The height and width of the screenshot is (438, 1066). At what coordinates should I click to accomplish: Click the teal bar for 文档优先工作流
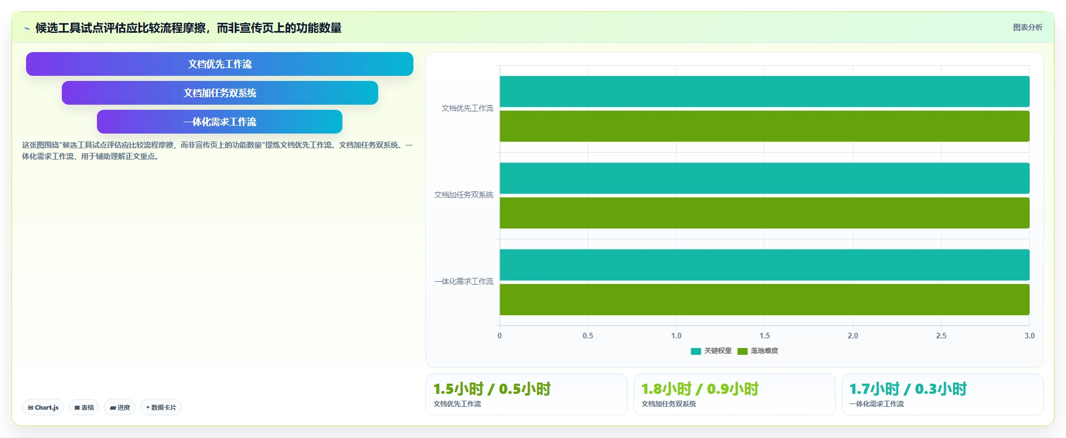click(764, 92)
